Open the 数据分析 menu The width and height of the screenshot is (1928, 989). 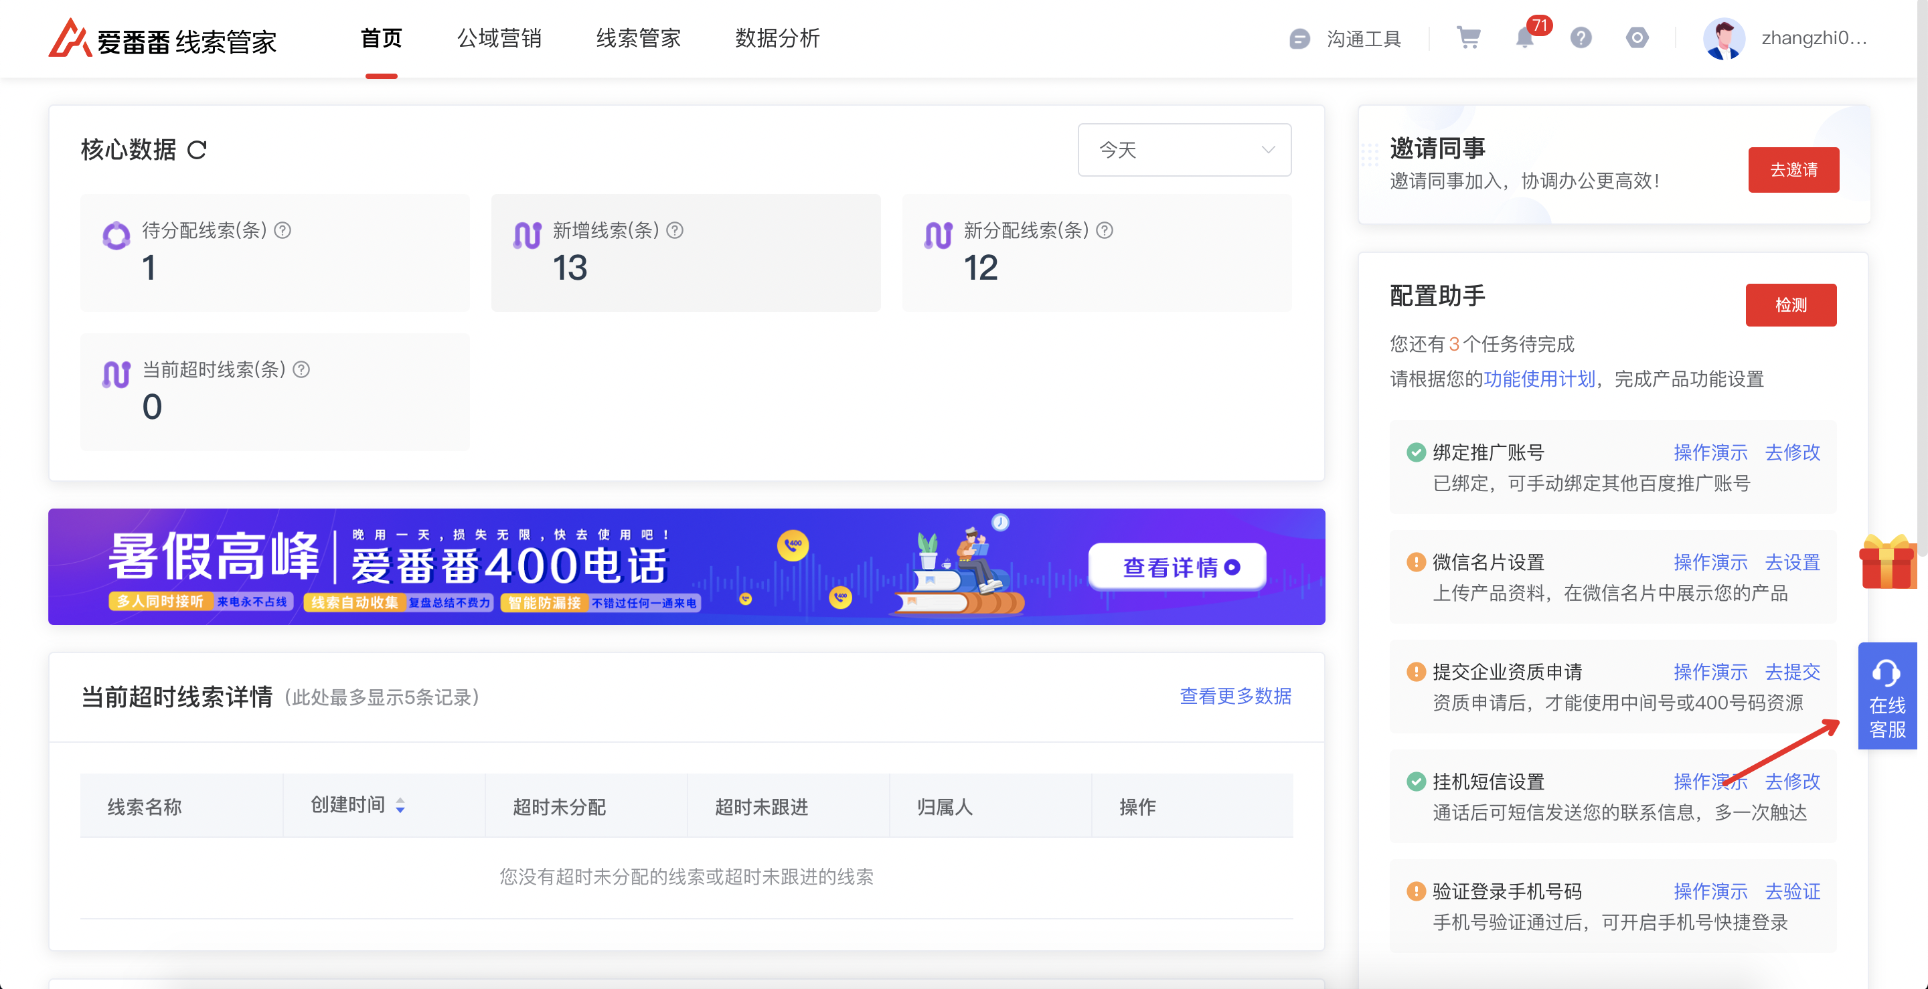(x=778, y=38)
